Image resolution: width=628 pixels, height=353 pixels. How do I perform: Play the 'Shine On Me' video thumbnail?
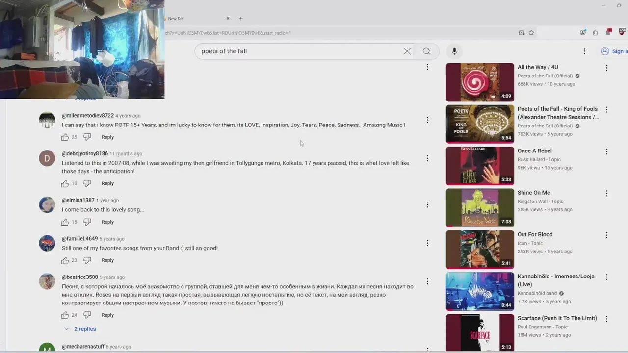click(480, 207)
